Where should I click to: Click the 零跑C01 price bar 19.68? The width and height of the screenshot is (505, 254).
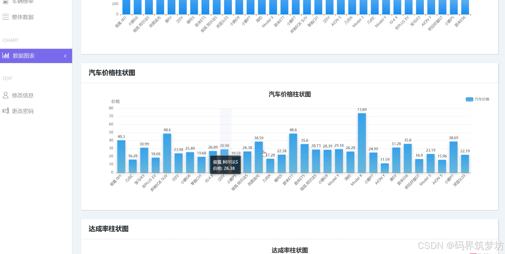point(201,165)
